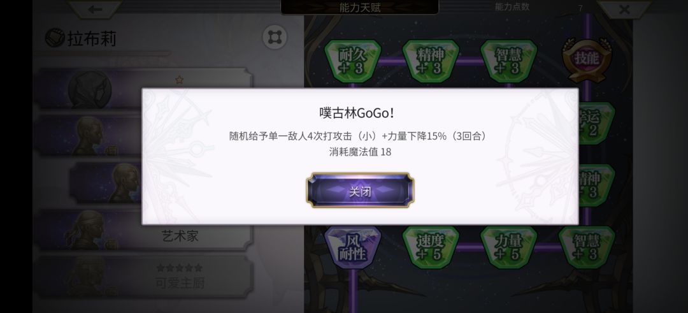688x313 pixels.
Task: Tap the bottom-row 智慧 +3 node
Action: (x=587, y=247)
